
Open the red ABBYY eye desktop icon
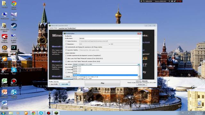pyautogui.click(x=4, y=38)
